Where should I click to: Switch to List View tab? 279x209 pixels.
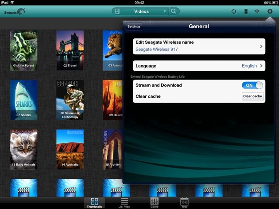coord(124,203)
